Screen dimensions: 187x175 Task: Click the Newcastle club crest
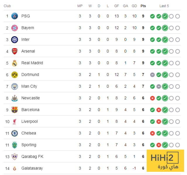coord(14,98)
